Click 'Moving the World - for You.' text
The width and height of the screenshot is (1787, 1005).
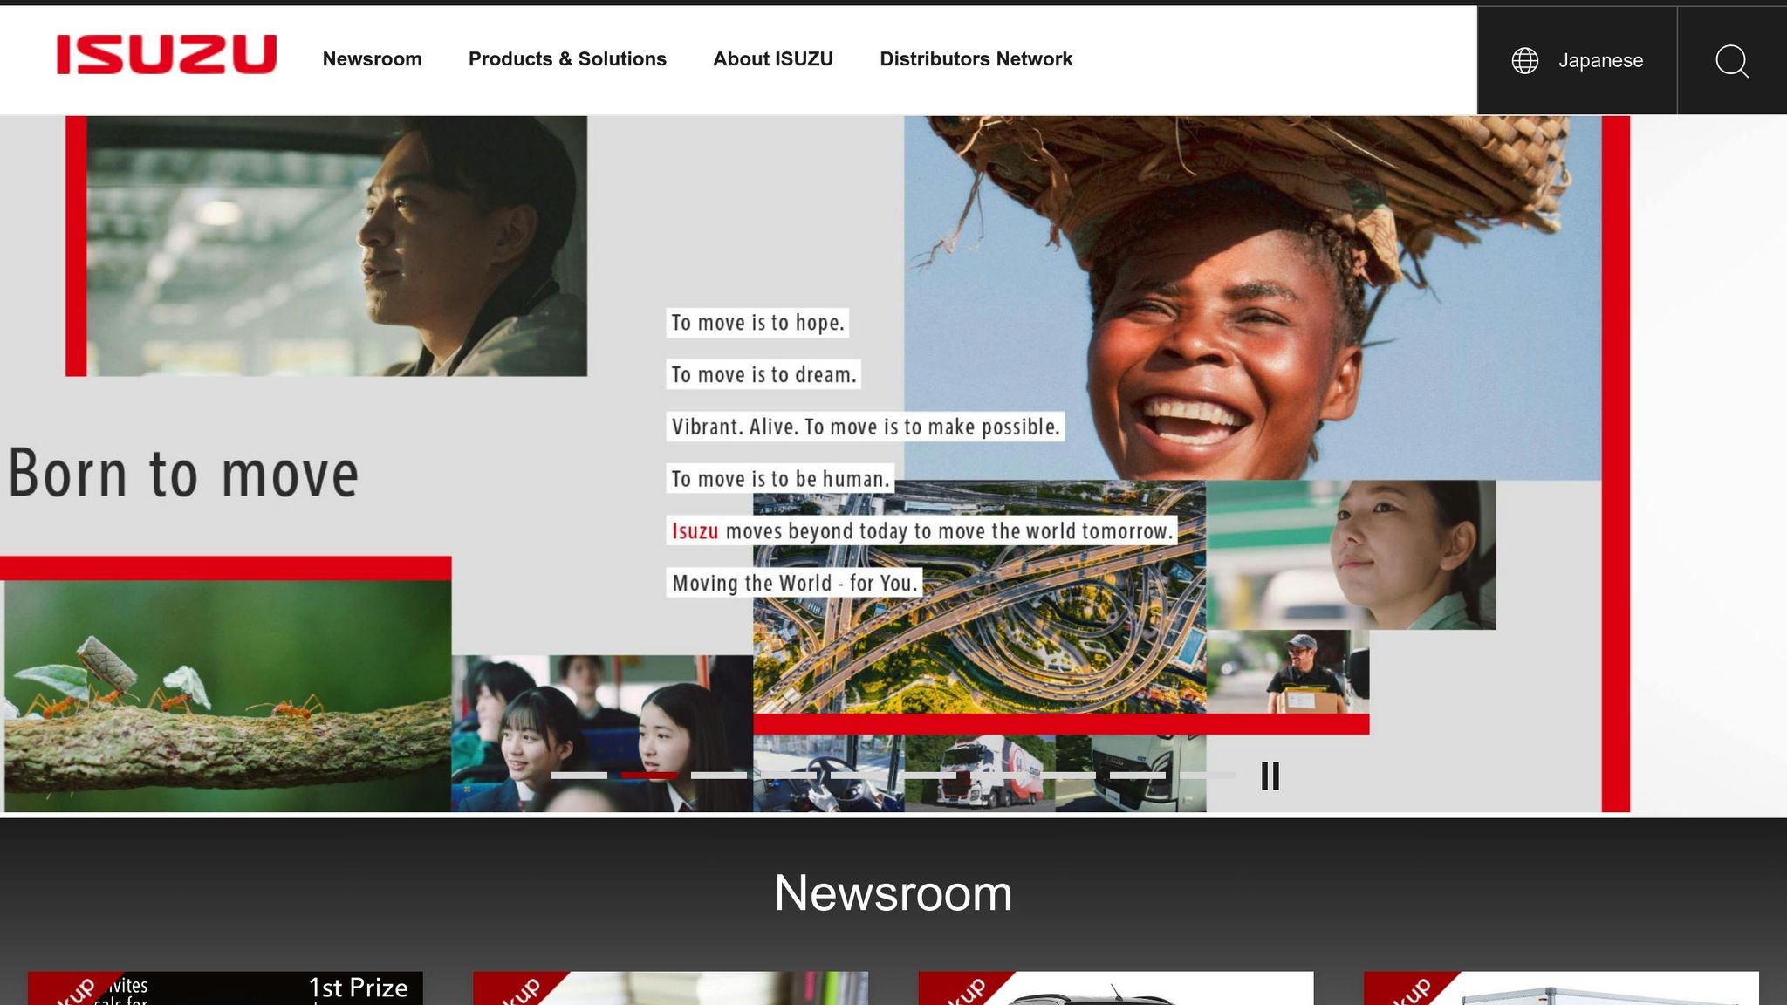coord(795,583)
